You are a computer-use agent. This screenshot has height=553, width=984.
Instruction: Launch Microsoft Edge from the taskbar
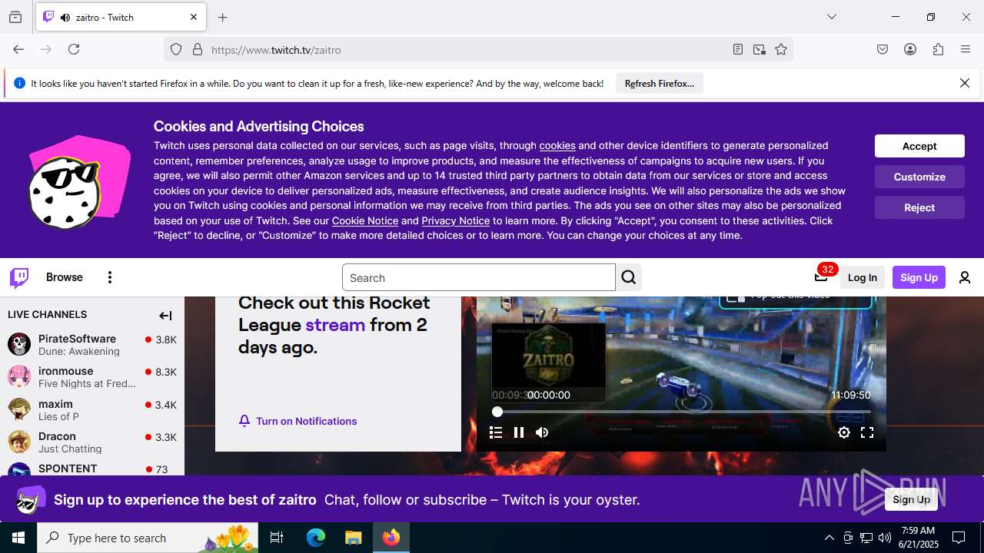click(316, 538)
